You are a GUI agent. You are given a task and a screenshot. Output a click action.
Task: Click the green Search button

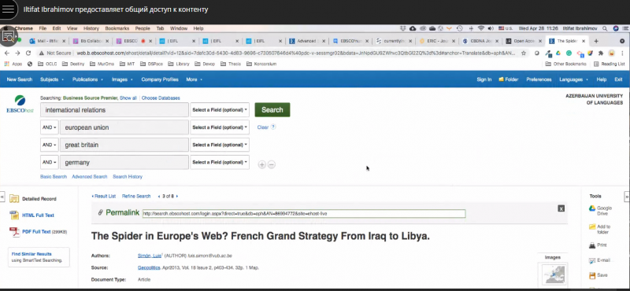tap(272, 110)
